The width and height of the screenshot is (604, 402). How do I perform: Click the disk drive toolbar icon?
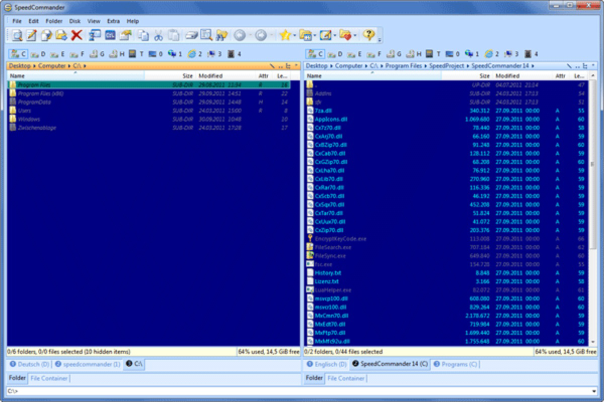click(191, 35)
